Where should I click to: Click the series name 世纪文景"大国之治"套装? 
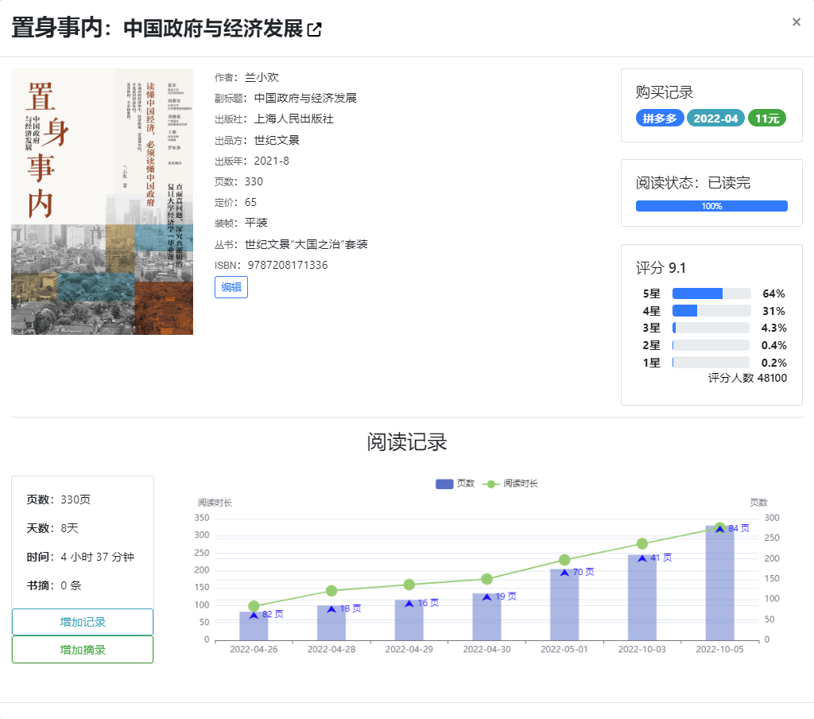tap(306, 244)
